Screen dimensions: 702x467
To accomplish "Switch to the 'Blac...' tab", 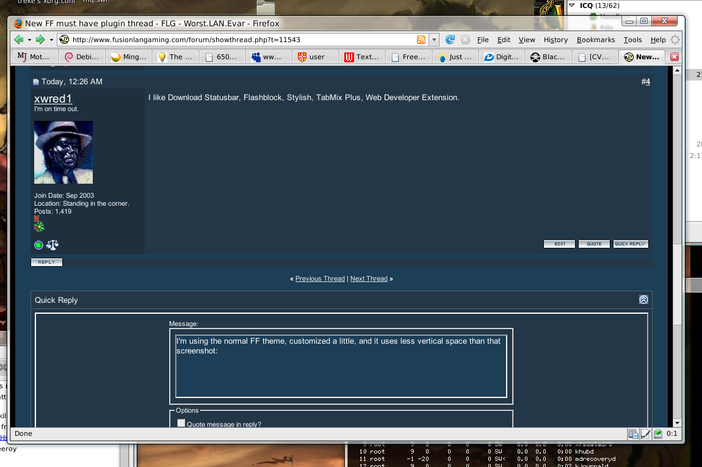I will 548,57.
